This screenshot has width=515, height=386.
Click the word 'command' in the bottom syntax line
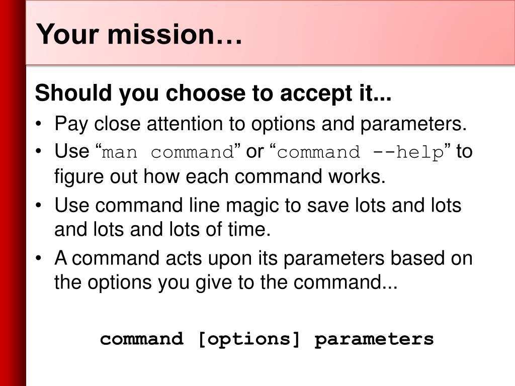tap(141, 339)
